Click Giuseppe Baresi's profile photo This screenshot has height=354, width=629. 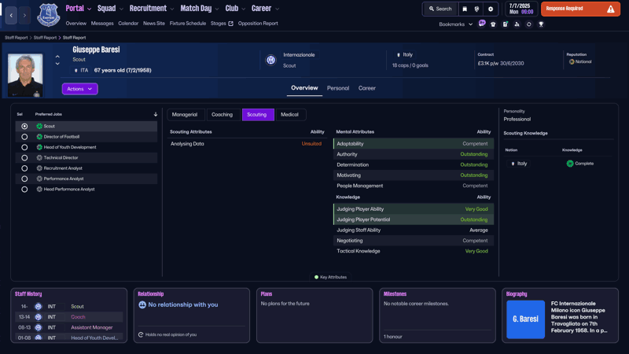tap(25, 75)
